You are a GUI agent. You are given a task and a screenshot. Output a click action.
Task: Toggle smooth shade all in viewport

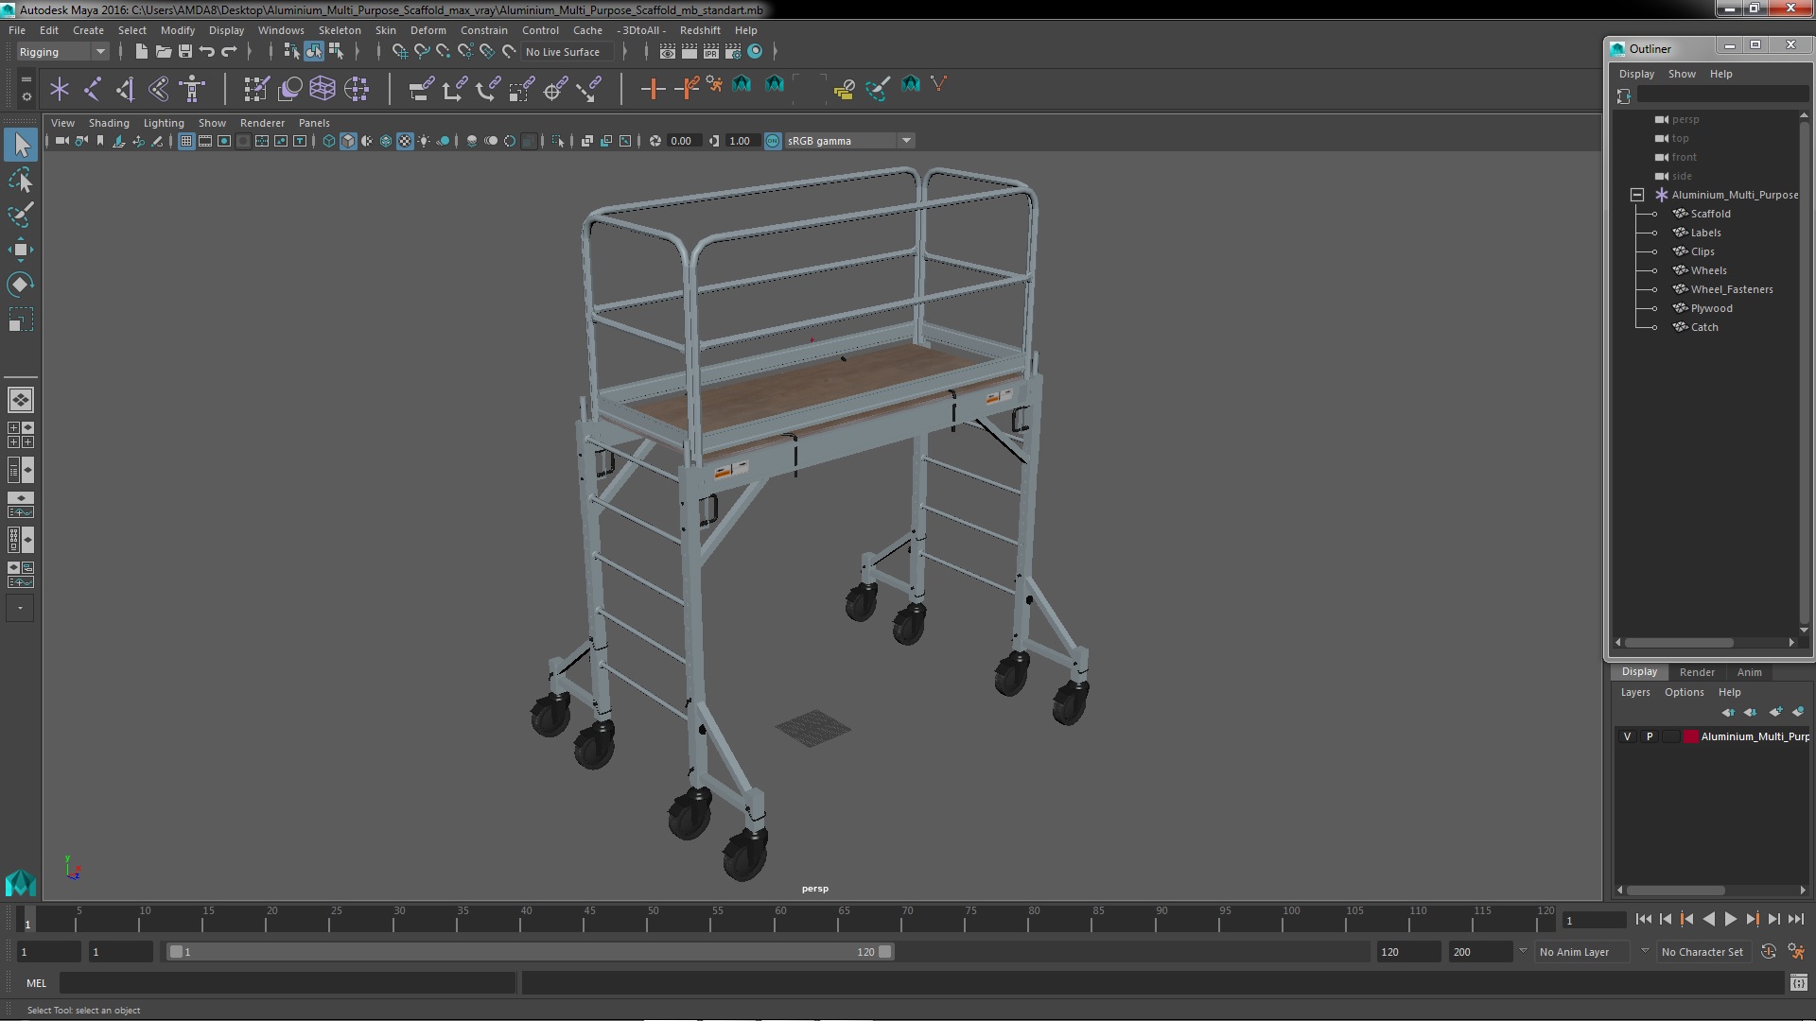[x=348, y=141]
